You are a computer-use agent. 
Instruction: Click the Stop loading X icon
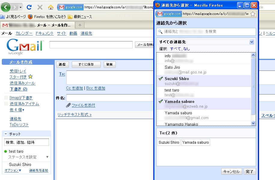(40, 7)
